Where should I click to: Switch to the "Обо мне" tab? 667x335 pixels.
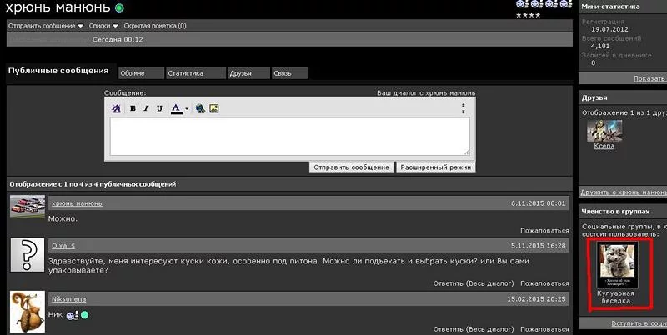point(141,73)
